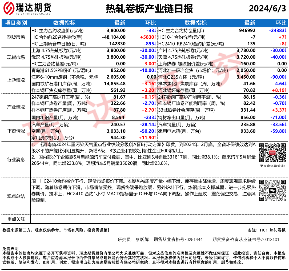Select the 下游情况 category cell

click(16, 131)
